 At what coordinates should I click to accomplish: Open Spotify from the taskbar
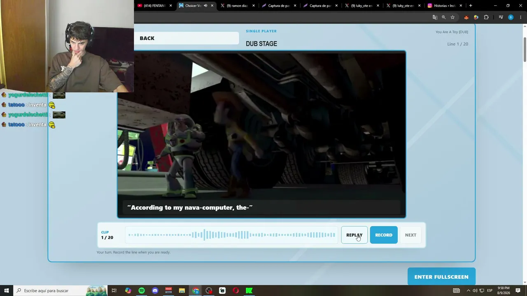click(142, 291)
